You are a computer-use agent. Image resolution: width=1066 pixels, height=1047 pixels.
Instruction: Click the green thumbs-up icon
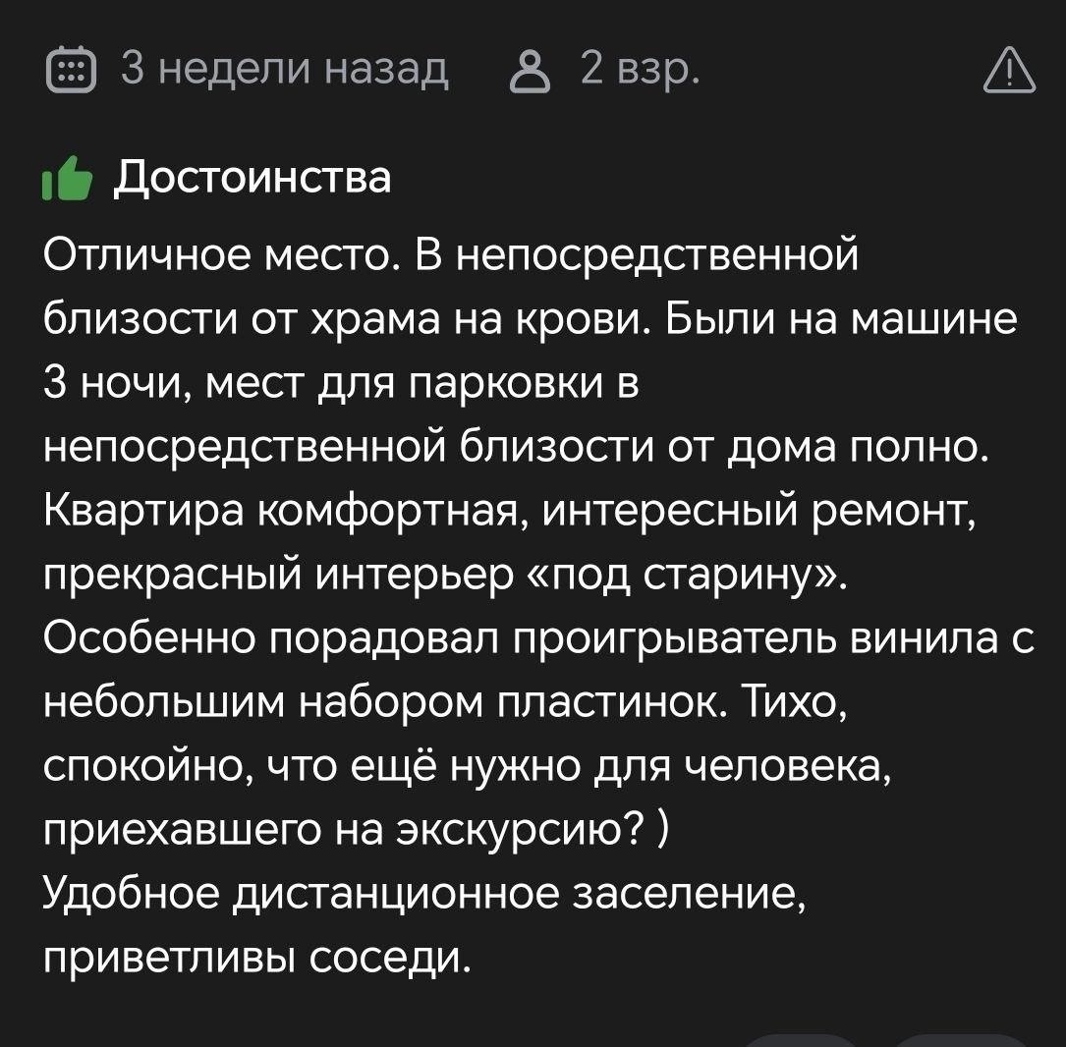67,180
